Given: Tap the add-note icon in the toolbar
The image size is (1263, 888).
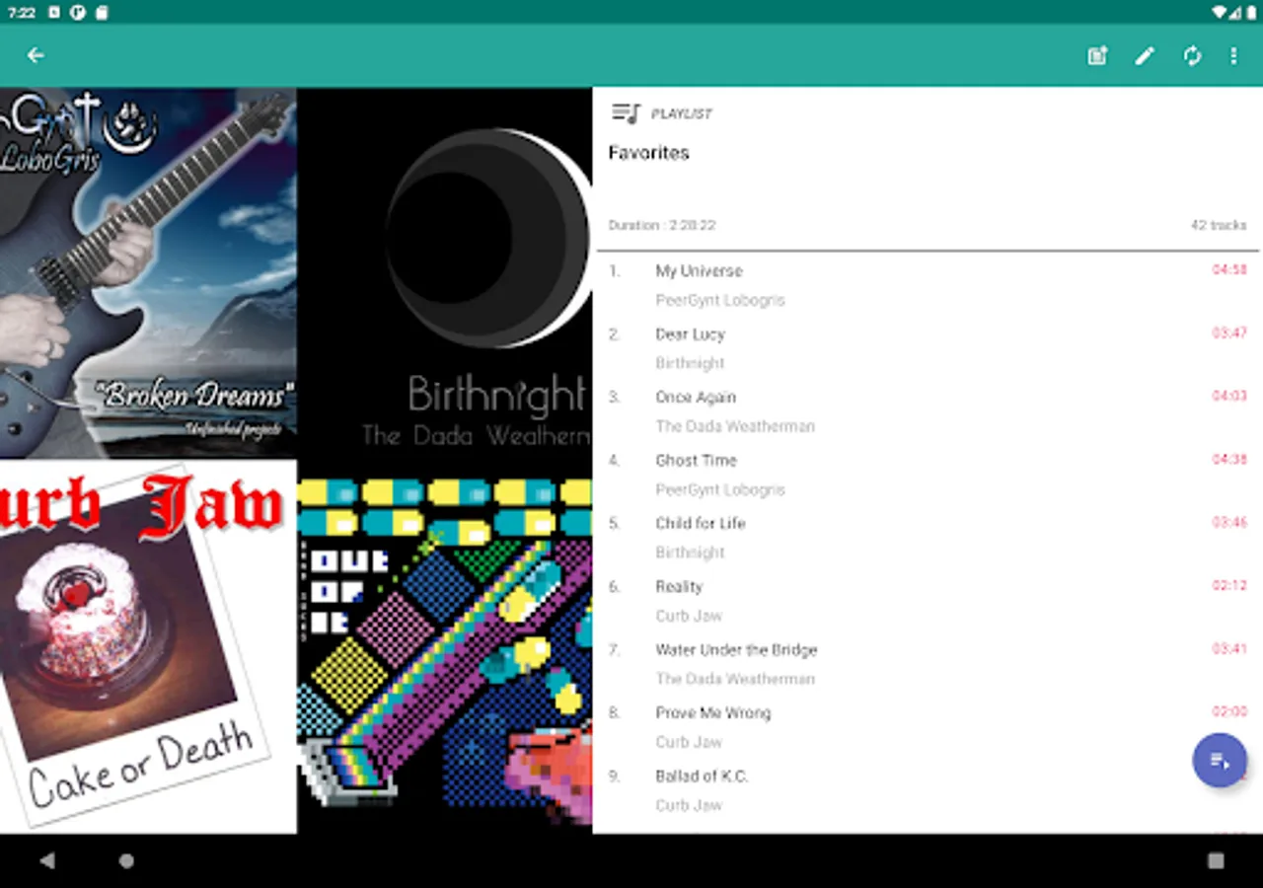Looking at the screenshot, I should tap(1097, 56).
